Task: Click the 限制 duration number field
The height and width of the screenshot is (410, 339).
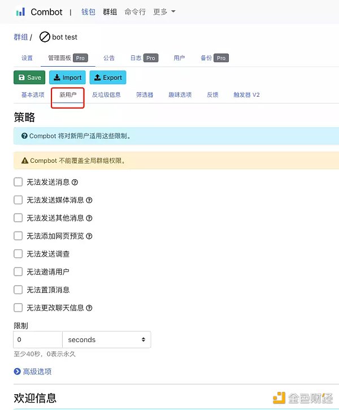Action: [37, 340]
